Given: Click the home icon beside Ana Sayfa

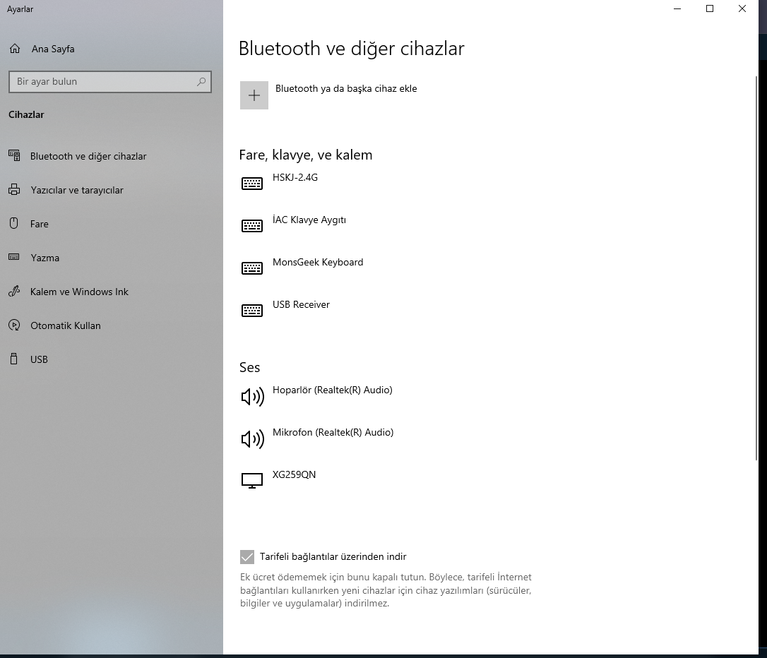Looking at the screenshot, I should point(15,49).
